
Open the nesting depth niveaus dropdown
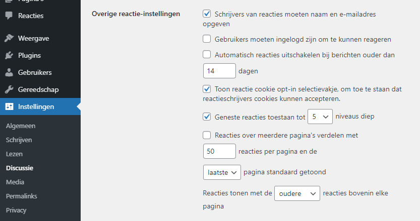320,117
